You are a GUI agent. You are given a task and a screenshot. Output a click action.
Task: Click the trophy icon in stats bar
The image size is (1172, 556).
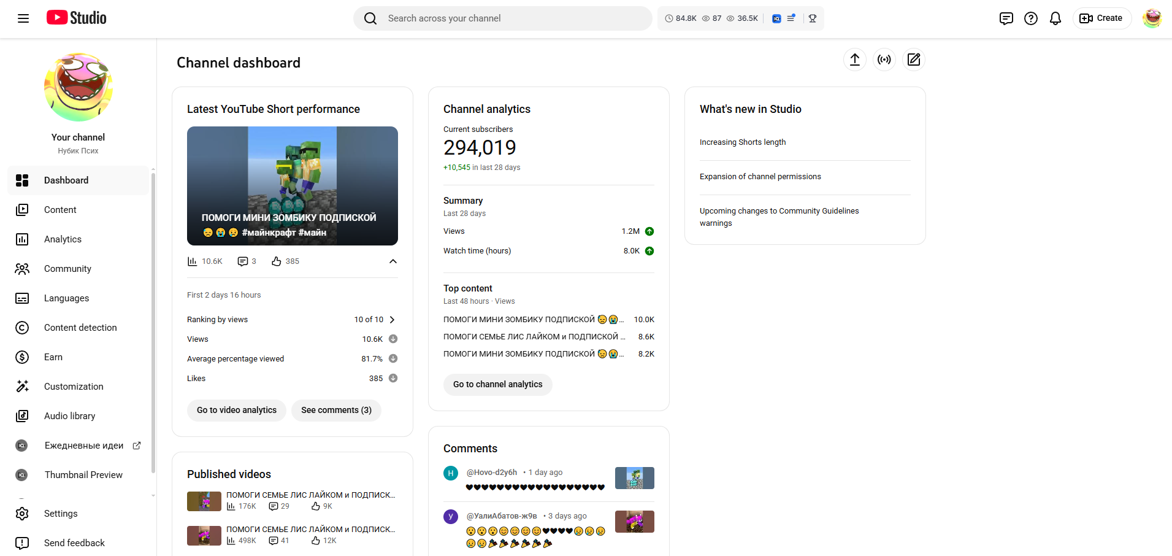tap(812, 18)
